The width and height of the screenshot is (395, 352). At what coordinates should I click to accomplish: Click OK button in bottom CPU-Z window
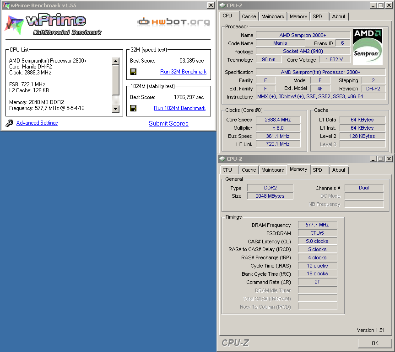[375, 343]
